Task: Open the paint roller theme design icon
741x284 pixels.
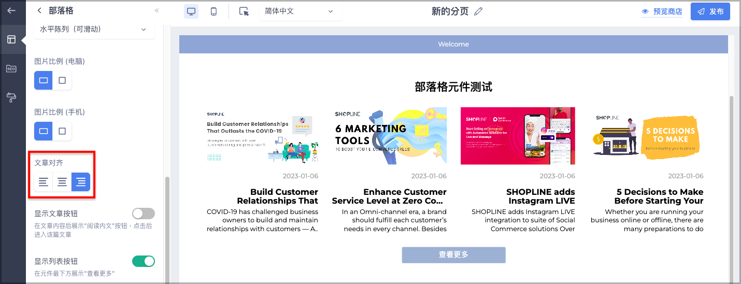Action: pyautogui.click(x=11, y=97)
